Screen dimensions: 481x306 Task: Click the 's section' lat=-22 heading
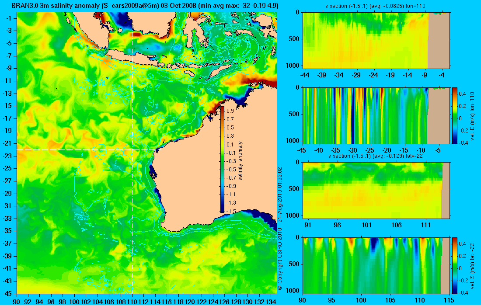click(376, 156)
